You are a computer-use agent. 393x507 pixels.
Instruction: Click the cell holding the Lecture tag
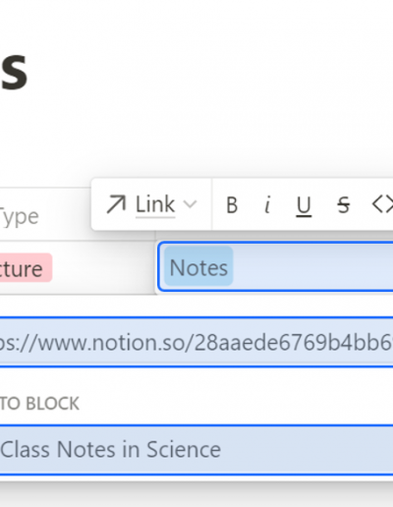tap(78, 268)
